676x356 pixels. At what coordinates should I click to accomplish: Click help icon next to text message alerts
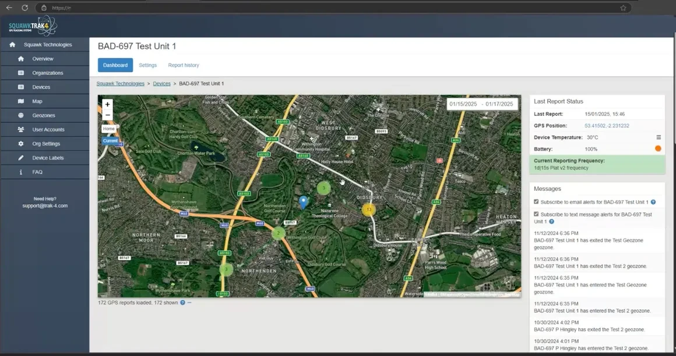[551, 222]
